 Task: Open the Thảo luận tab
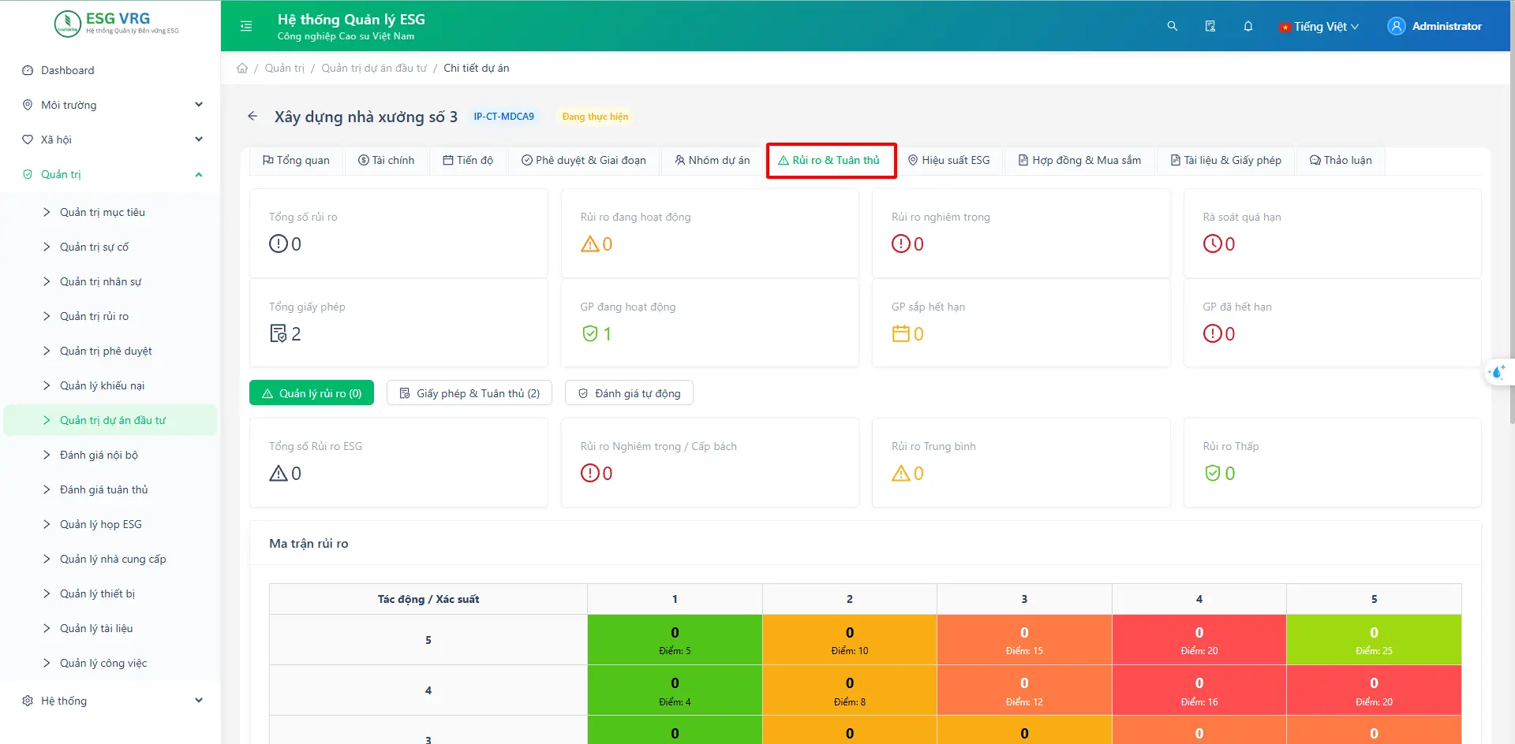click(1341, 160)
